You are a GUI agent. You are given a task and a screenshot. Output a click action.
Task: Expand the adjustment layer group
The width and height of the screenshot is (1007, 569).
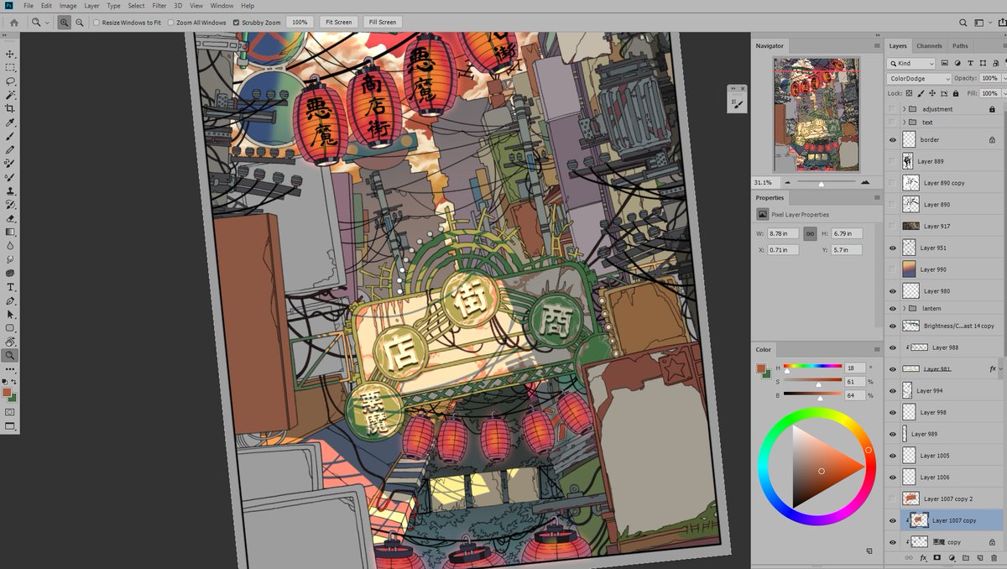(904, 109)
